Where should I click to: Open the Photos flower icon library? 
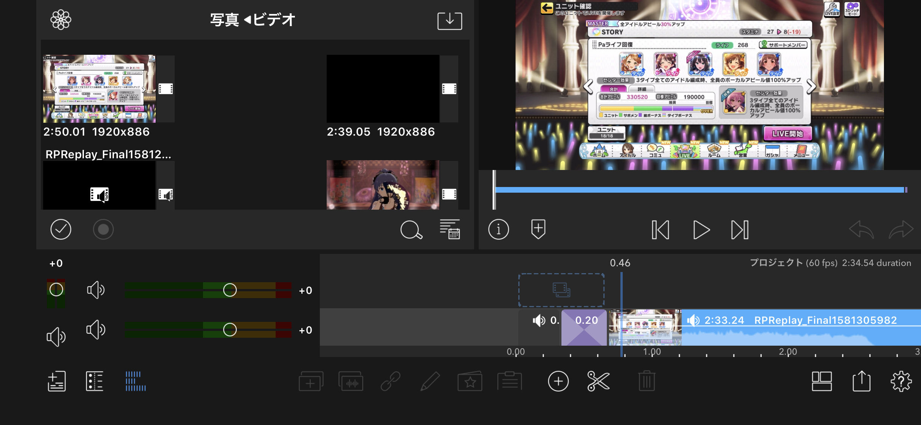pyautogui.click(x=61, y=20)
